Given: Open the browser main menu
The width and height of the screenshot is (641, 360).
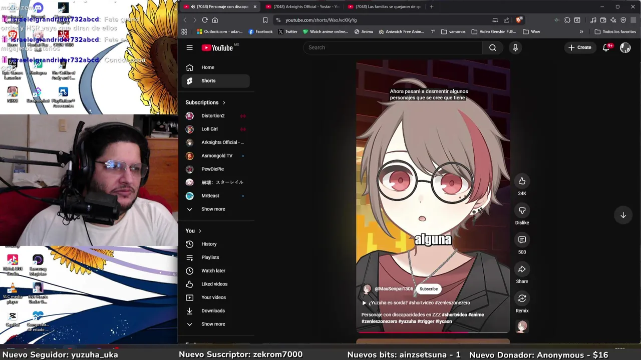Looking at the screenshot, I should tap(633, 20).
